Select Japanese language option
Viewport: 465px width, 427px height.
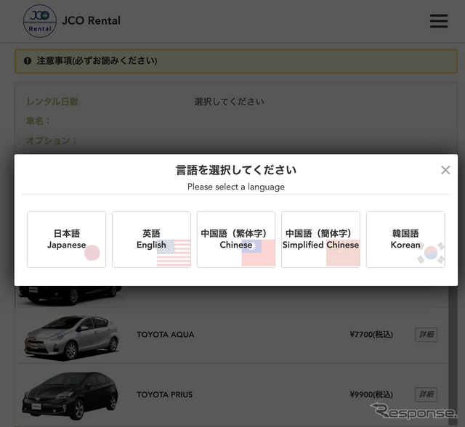pyautogui.click(x=66, y=240)
